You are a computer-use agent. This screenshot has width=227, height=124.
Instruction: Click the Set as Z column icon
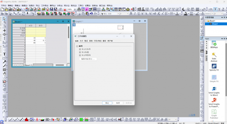click(x=223, y=9)
